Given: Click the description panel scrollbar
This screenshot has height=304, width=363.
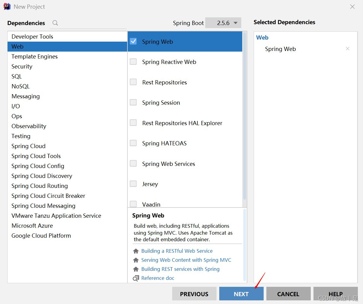Looking at the screenshot, I should (x=245, y=245).
